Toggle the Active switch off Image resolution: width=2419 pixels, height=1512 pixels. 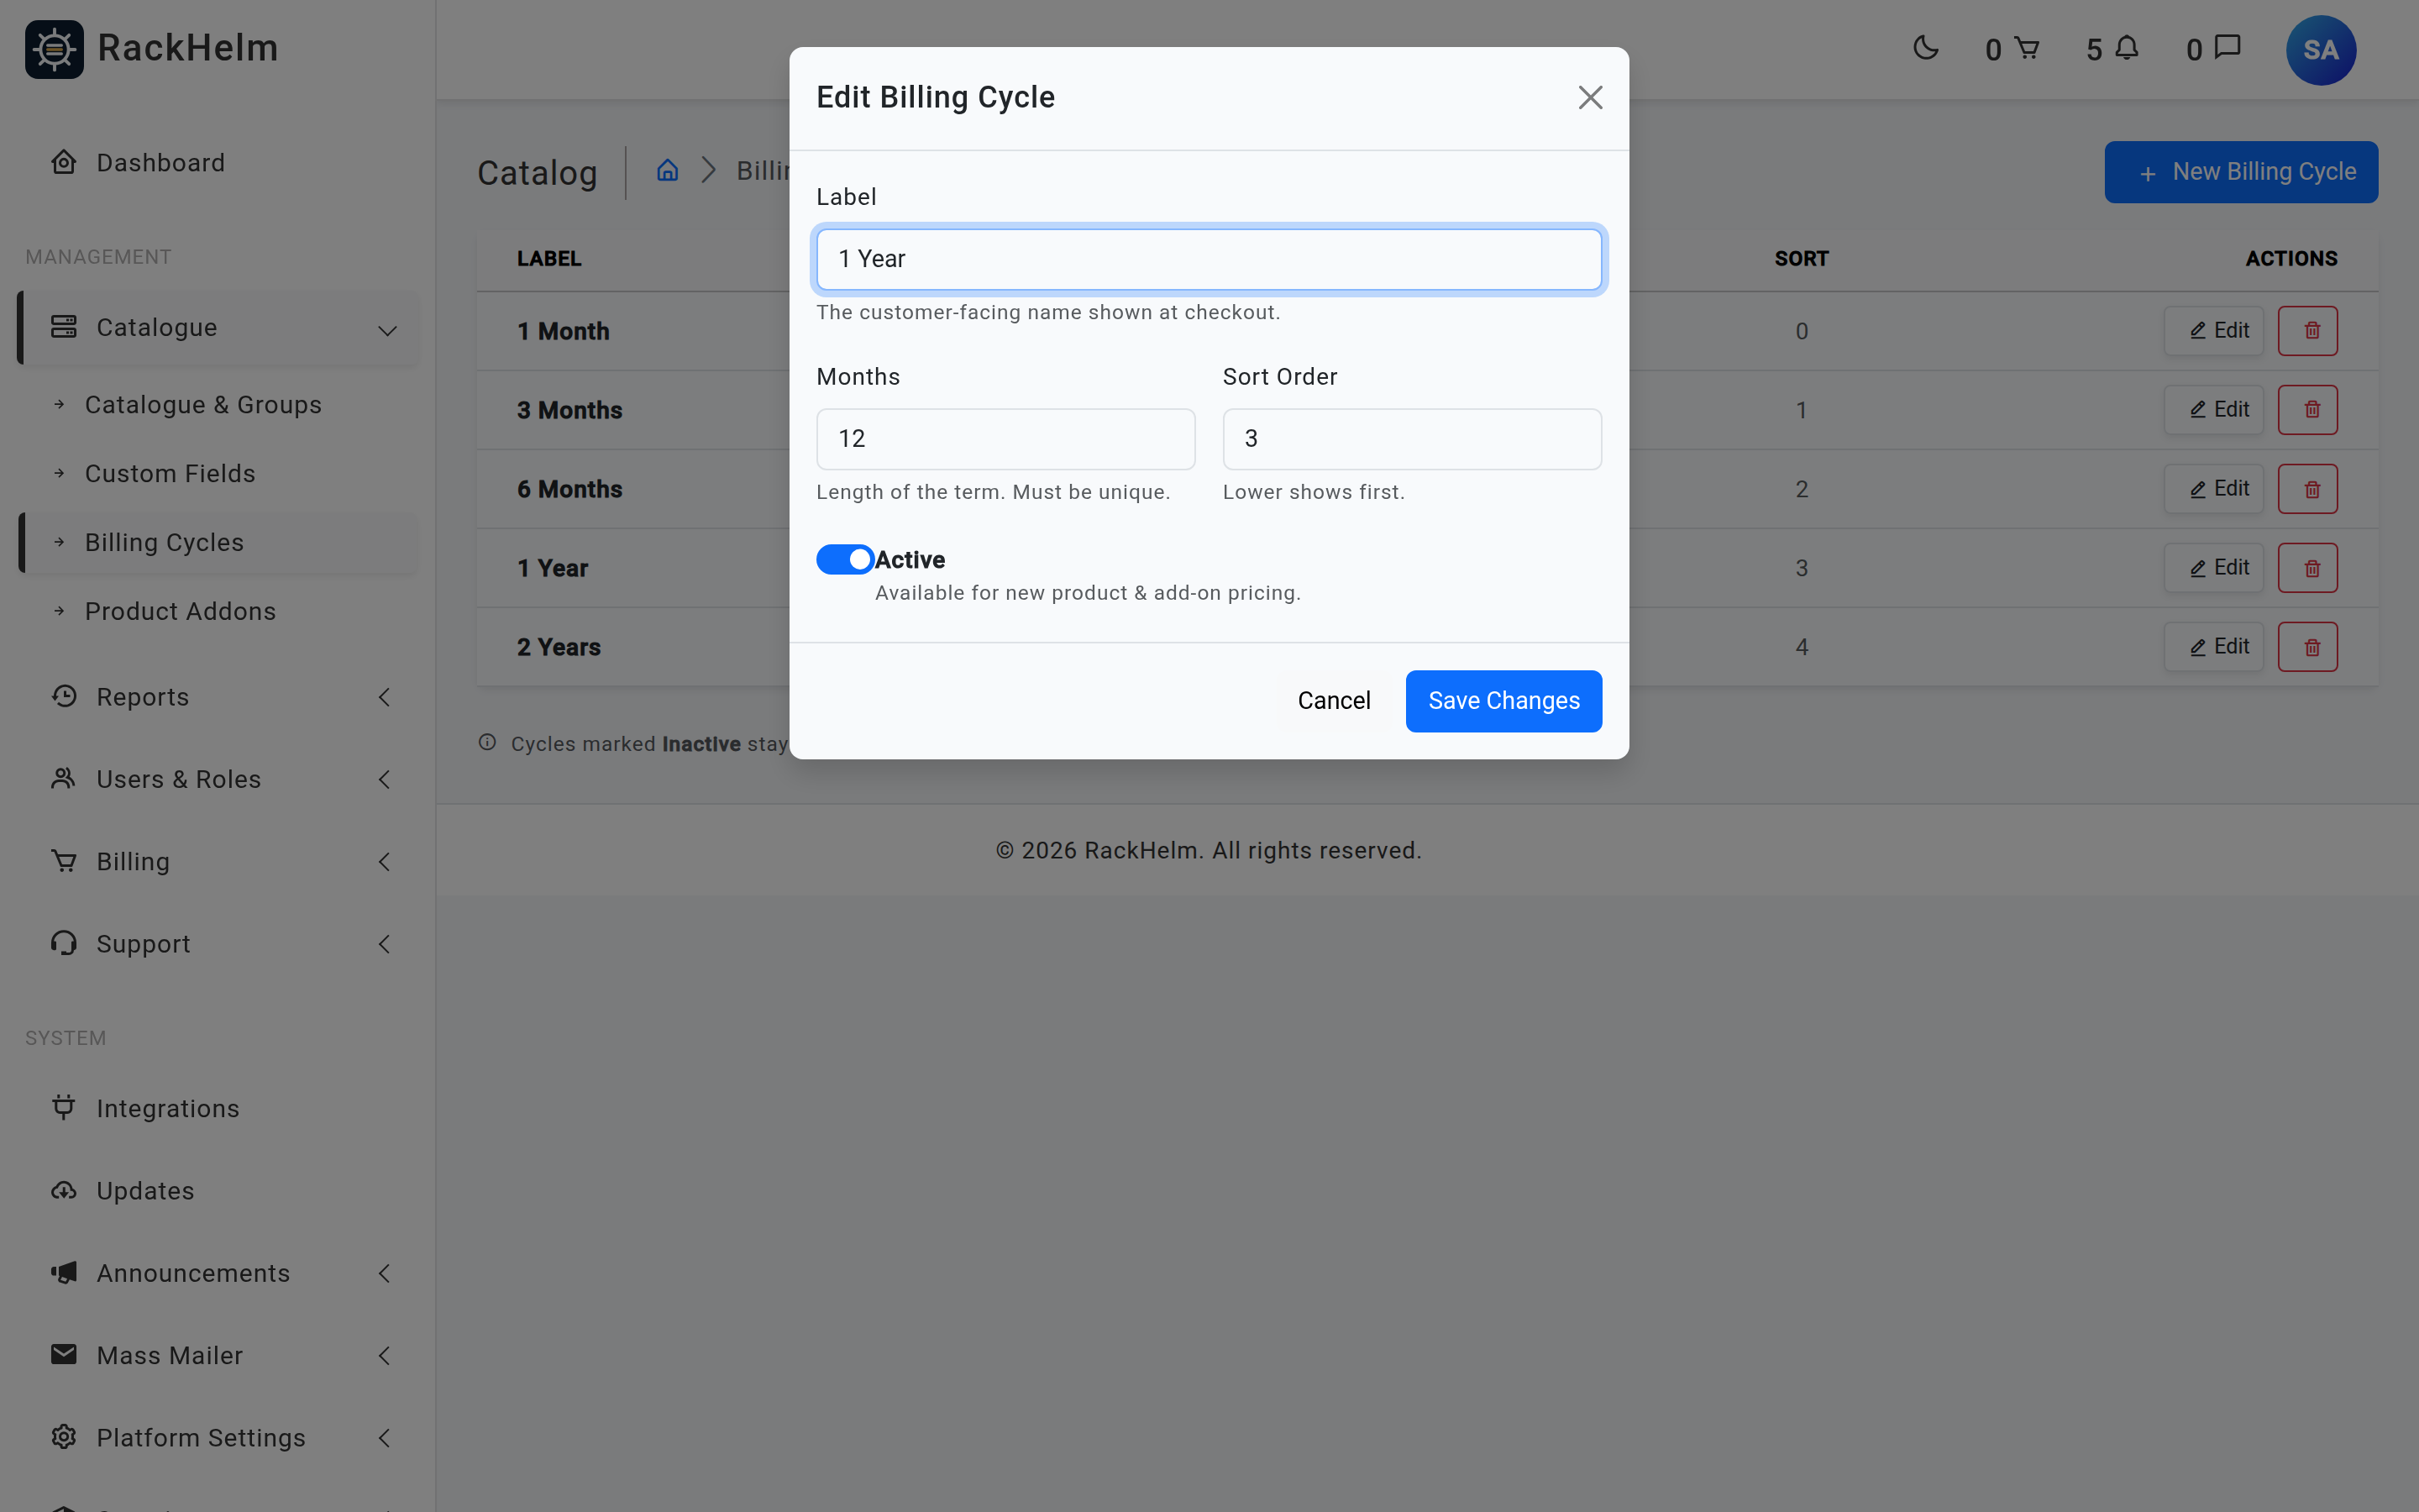(x=845, y=559)
